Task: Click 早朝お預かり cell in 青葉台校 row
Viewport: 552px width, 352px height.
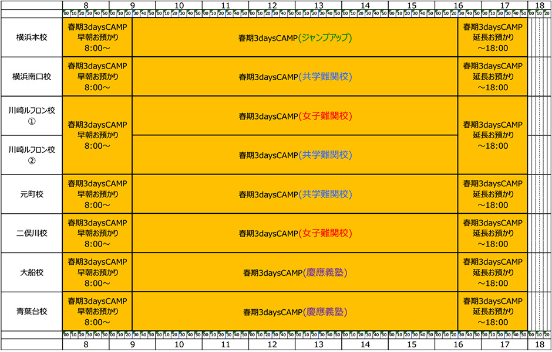Action: point(97,311)
